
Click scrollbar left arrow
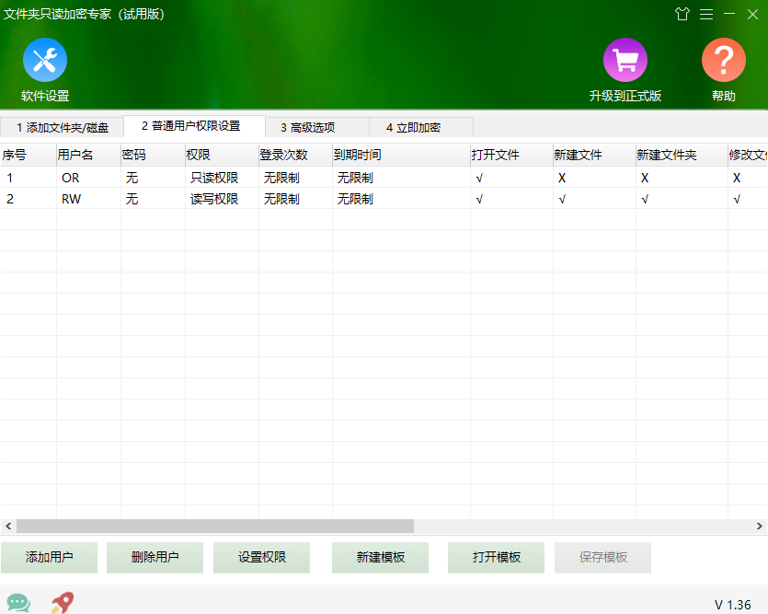(x=8, y=526)
